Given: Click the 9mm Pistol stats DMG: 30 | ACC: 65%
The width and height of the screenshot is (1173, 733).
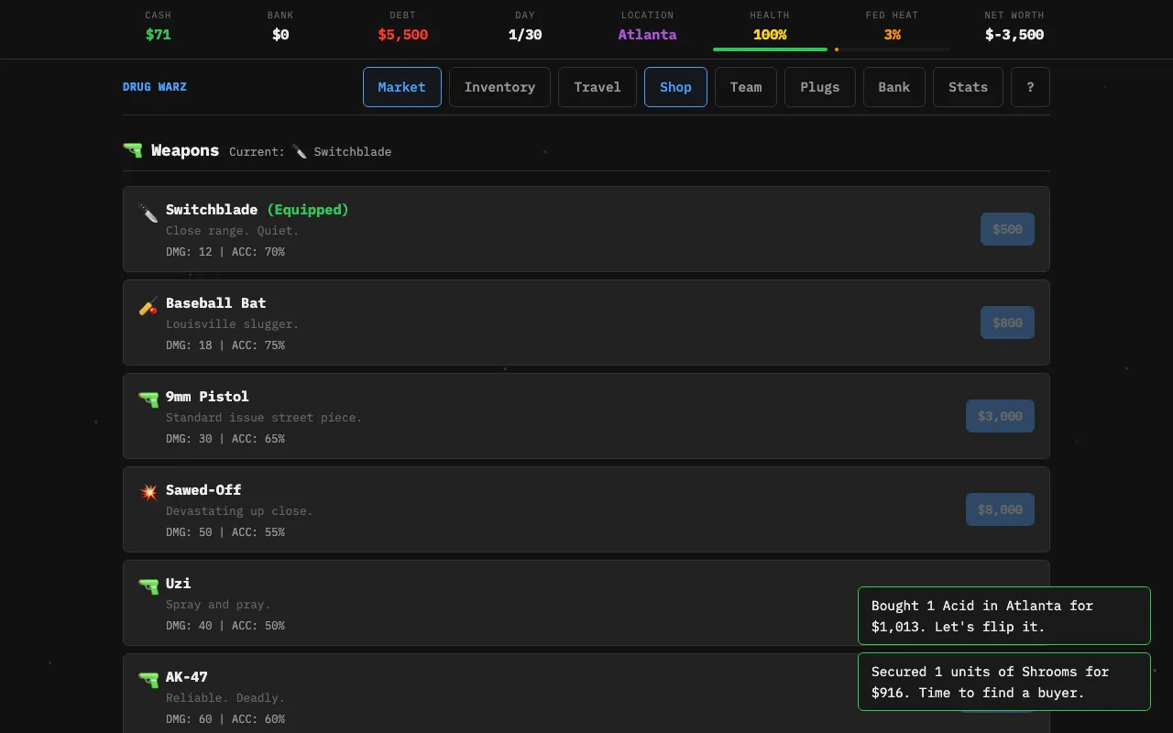Looking at the screenshot, I should (x=225, y=439).
